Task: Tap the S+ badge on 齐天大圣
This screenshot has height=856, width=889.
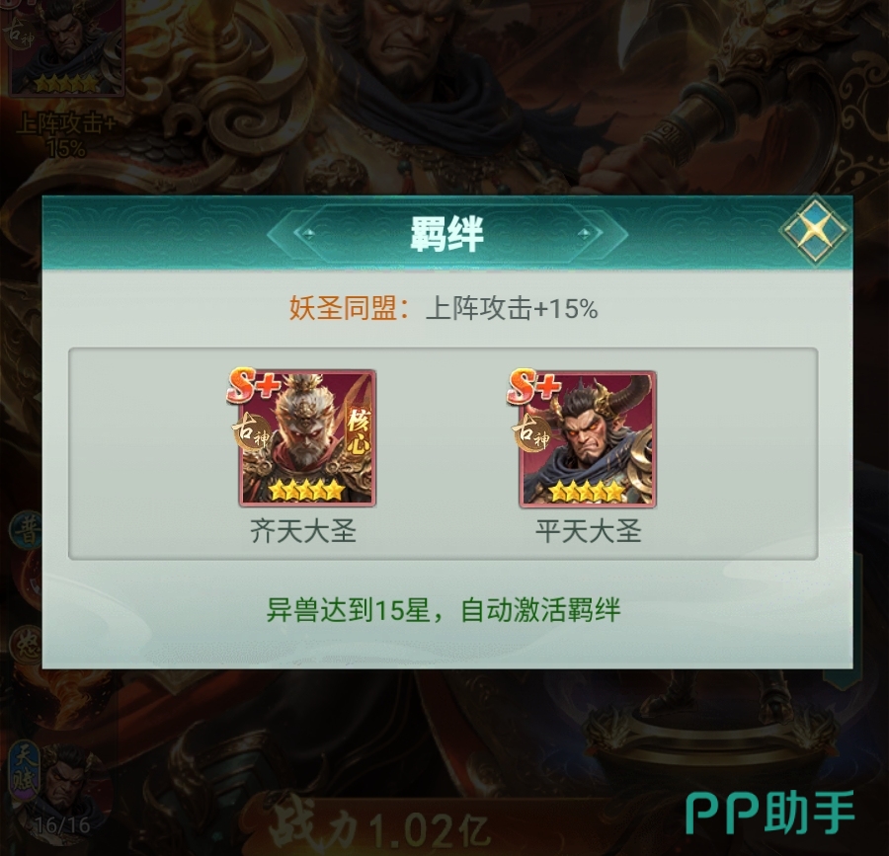Action: pyautogui.click(x=254, y=385)
